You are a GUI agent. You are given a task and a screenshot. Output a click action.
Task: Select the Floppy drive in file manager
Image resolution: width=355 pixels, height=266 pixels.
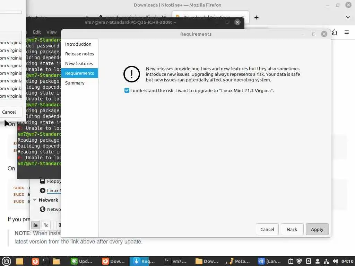pos(50,181)
